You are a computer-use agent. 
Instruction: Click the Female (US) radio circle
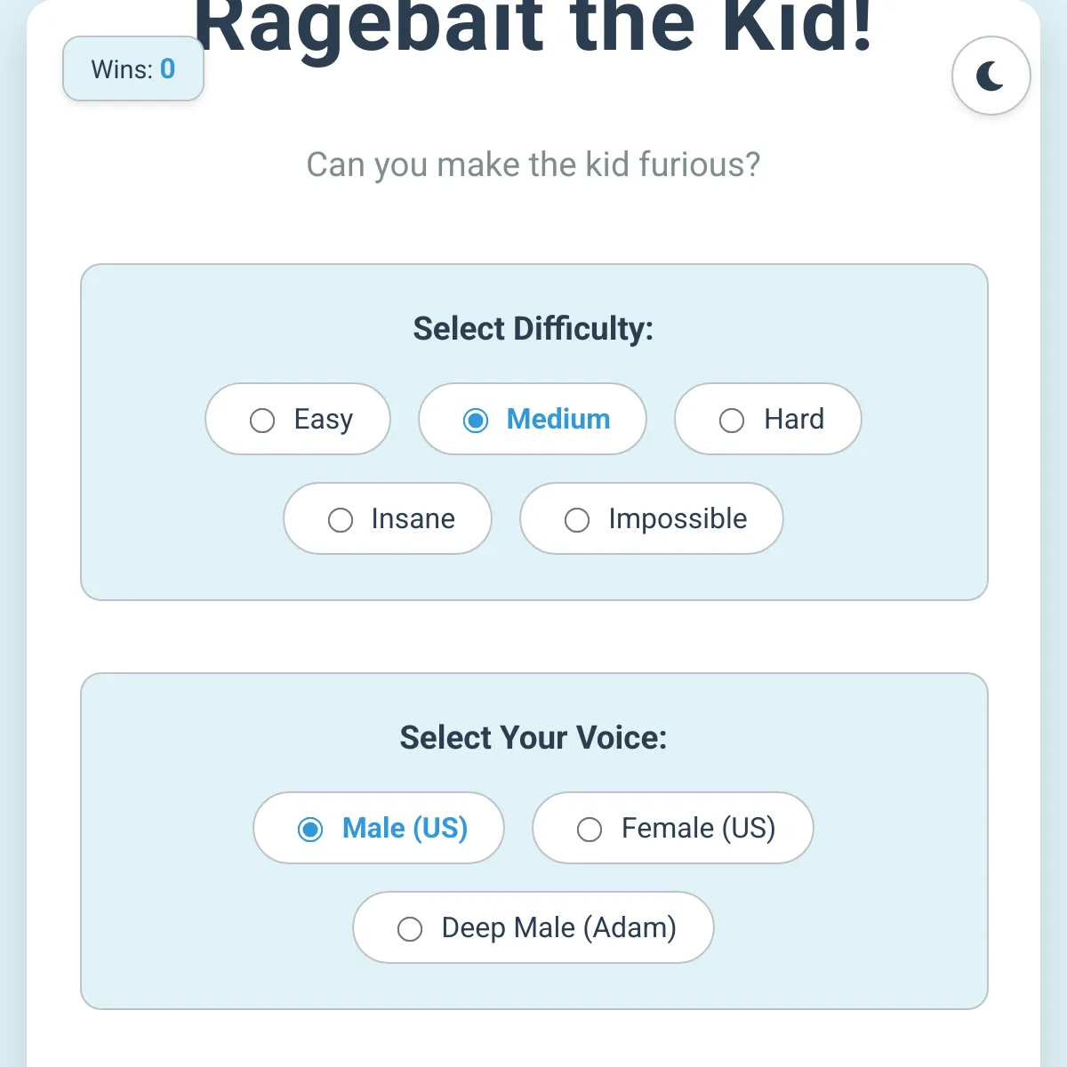(590, 830)
